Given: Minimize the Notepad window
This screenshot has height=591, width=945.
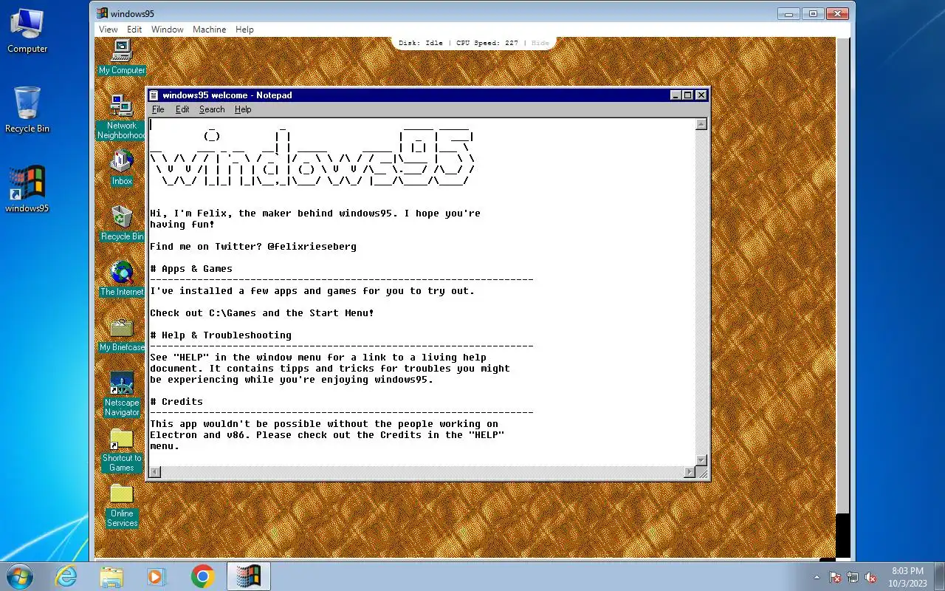Looking at the screenshot, I should [676, 95].
